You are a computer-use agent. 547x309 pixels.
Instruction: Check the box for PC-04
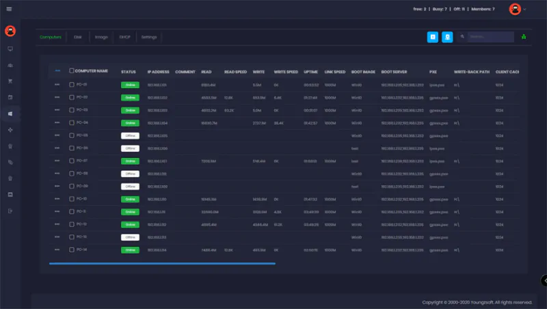pyautogui.click(x=72, y=123)
